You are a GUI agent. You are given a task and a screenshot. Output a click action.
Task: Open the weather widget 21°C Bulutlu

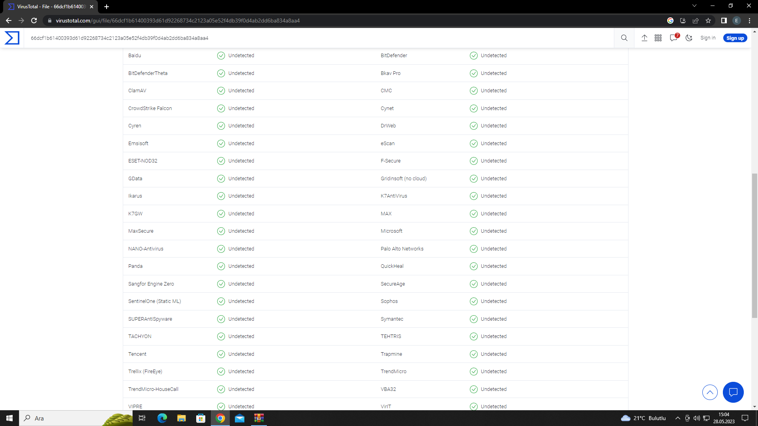pyautogui.click(x=644, y=418)
